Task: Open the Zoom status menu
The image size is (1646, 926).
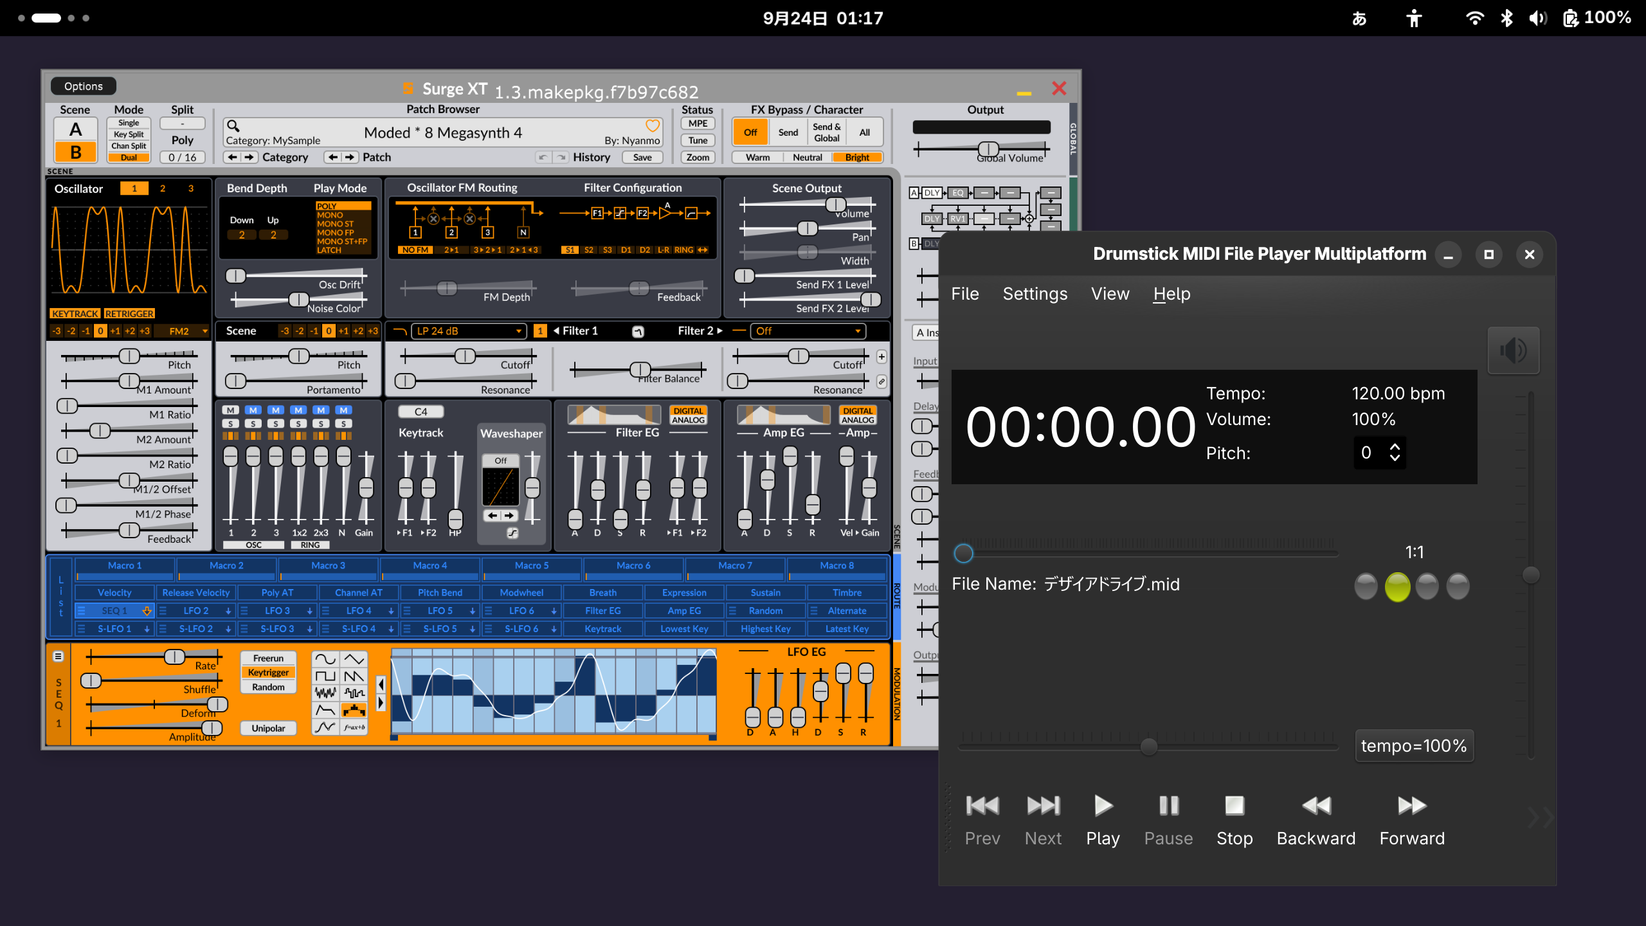Action: click(698, 157)
